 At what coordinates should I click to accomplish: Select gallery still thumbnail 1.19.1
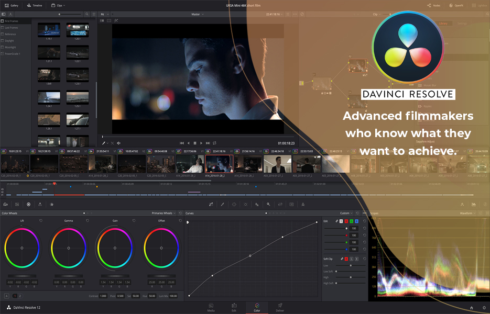point(49,30)
